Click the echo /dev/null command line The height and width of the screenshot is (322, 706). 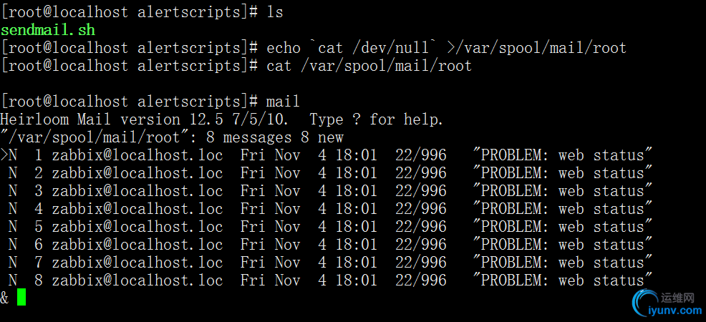point(446,48)
